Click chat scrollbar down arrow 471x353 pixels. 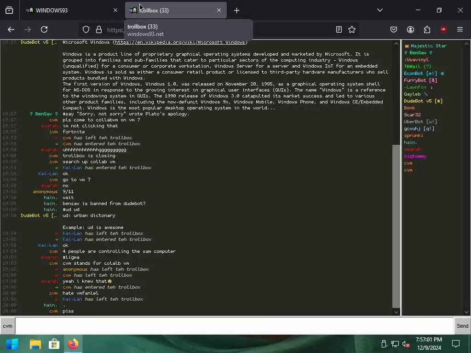point(396,312)
